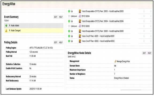Click green Up status icon for Peer 20005
The height and width of the screenshot is (102, 154).
point(69,31)
